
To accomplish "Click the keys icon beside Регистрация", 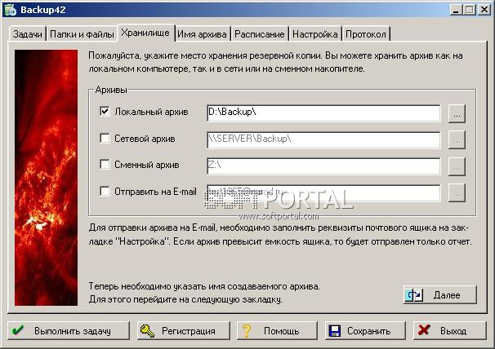I will pyautogui.click(x=147, y=330).
